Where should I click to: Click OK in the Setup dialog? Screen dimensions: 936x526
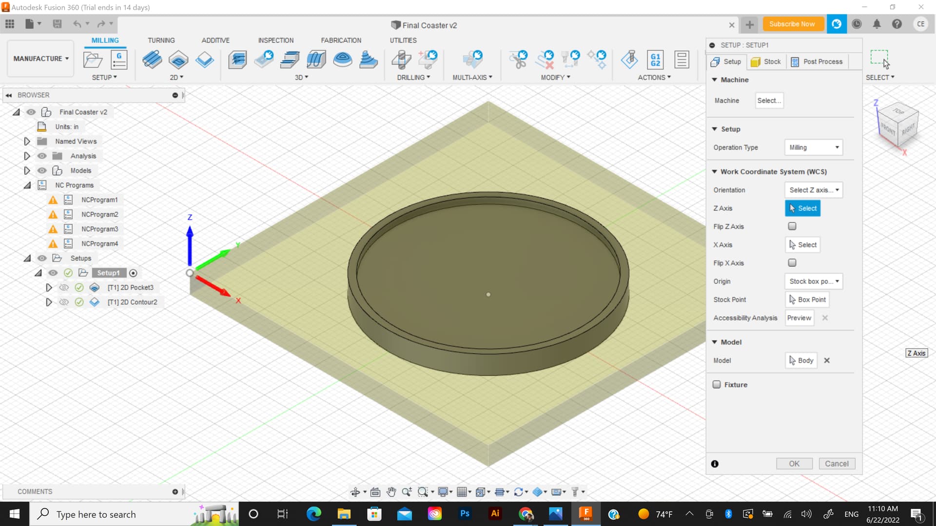click(x=794, y=464)
